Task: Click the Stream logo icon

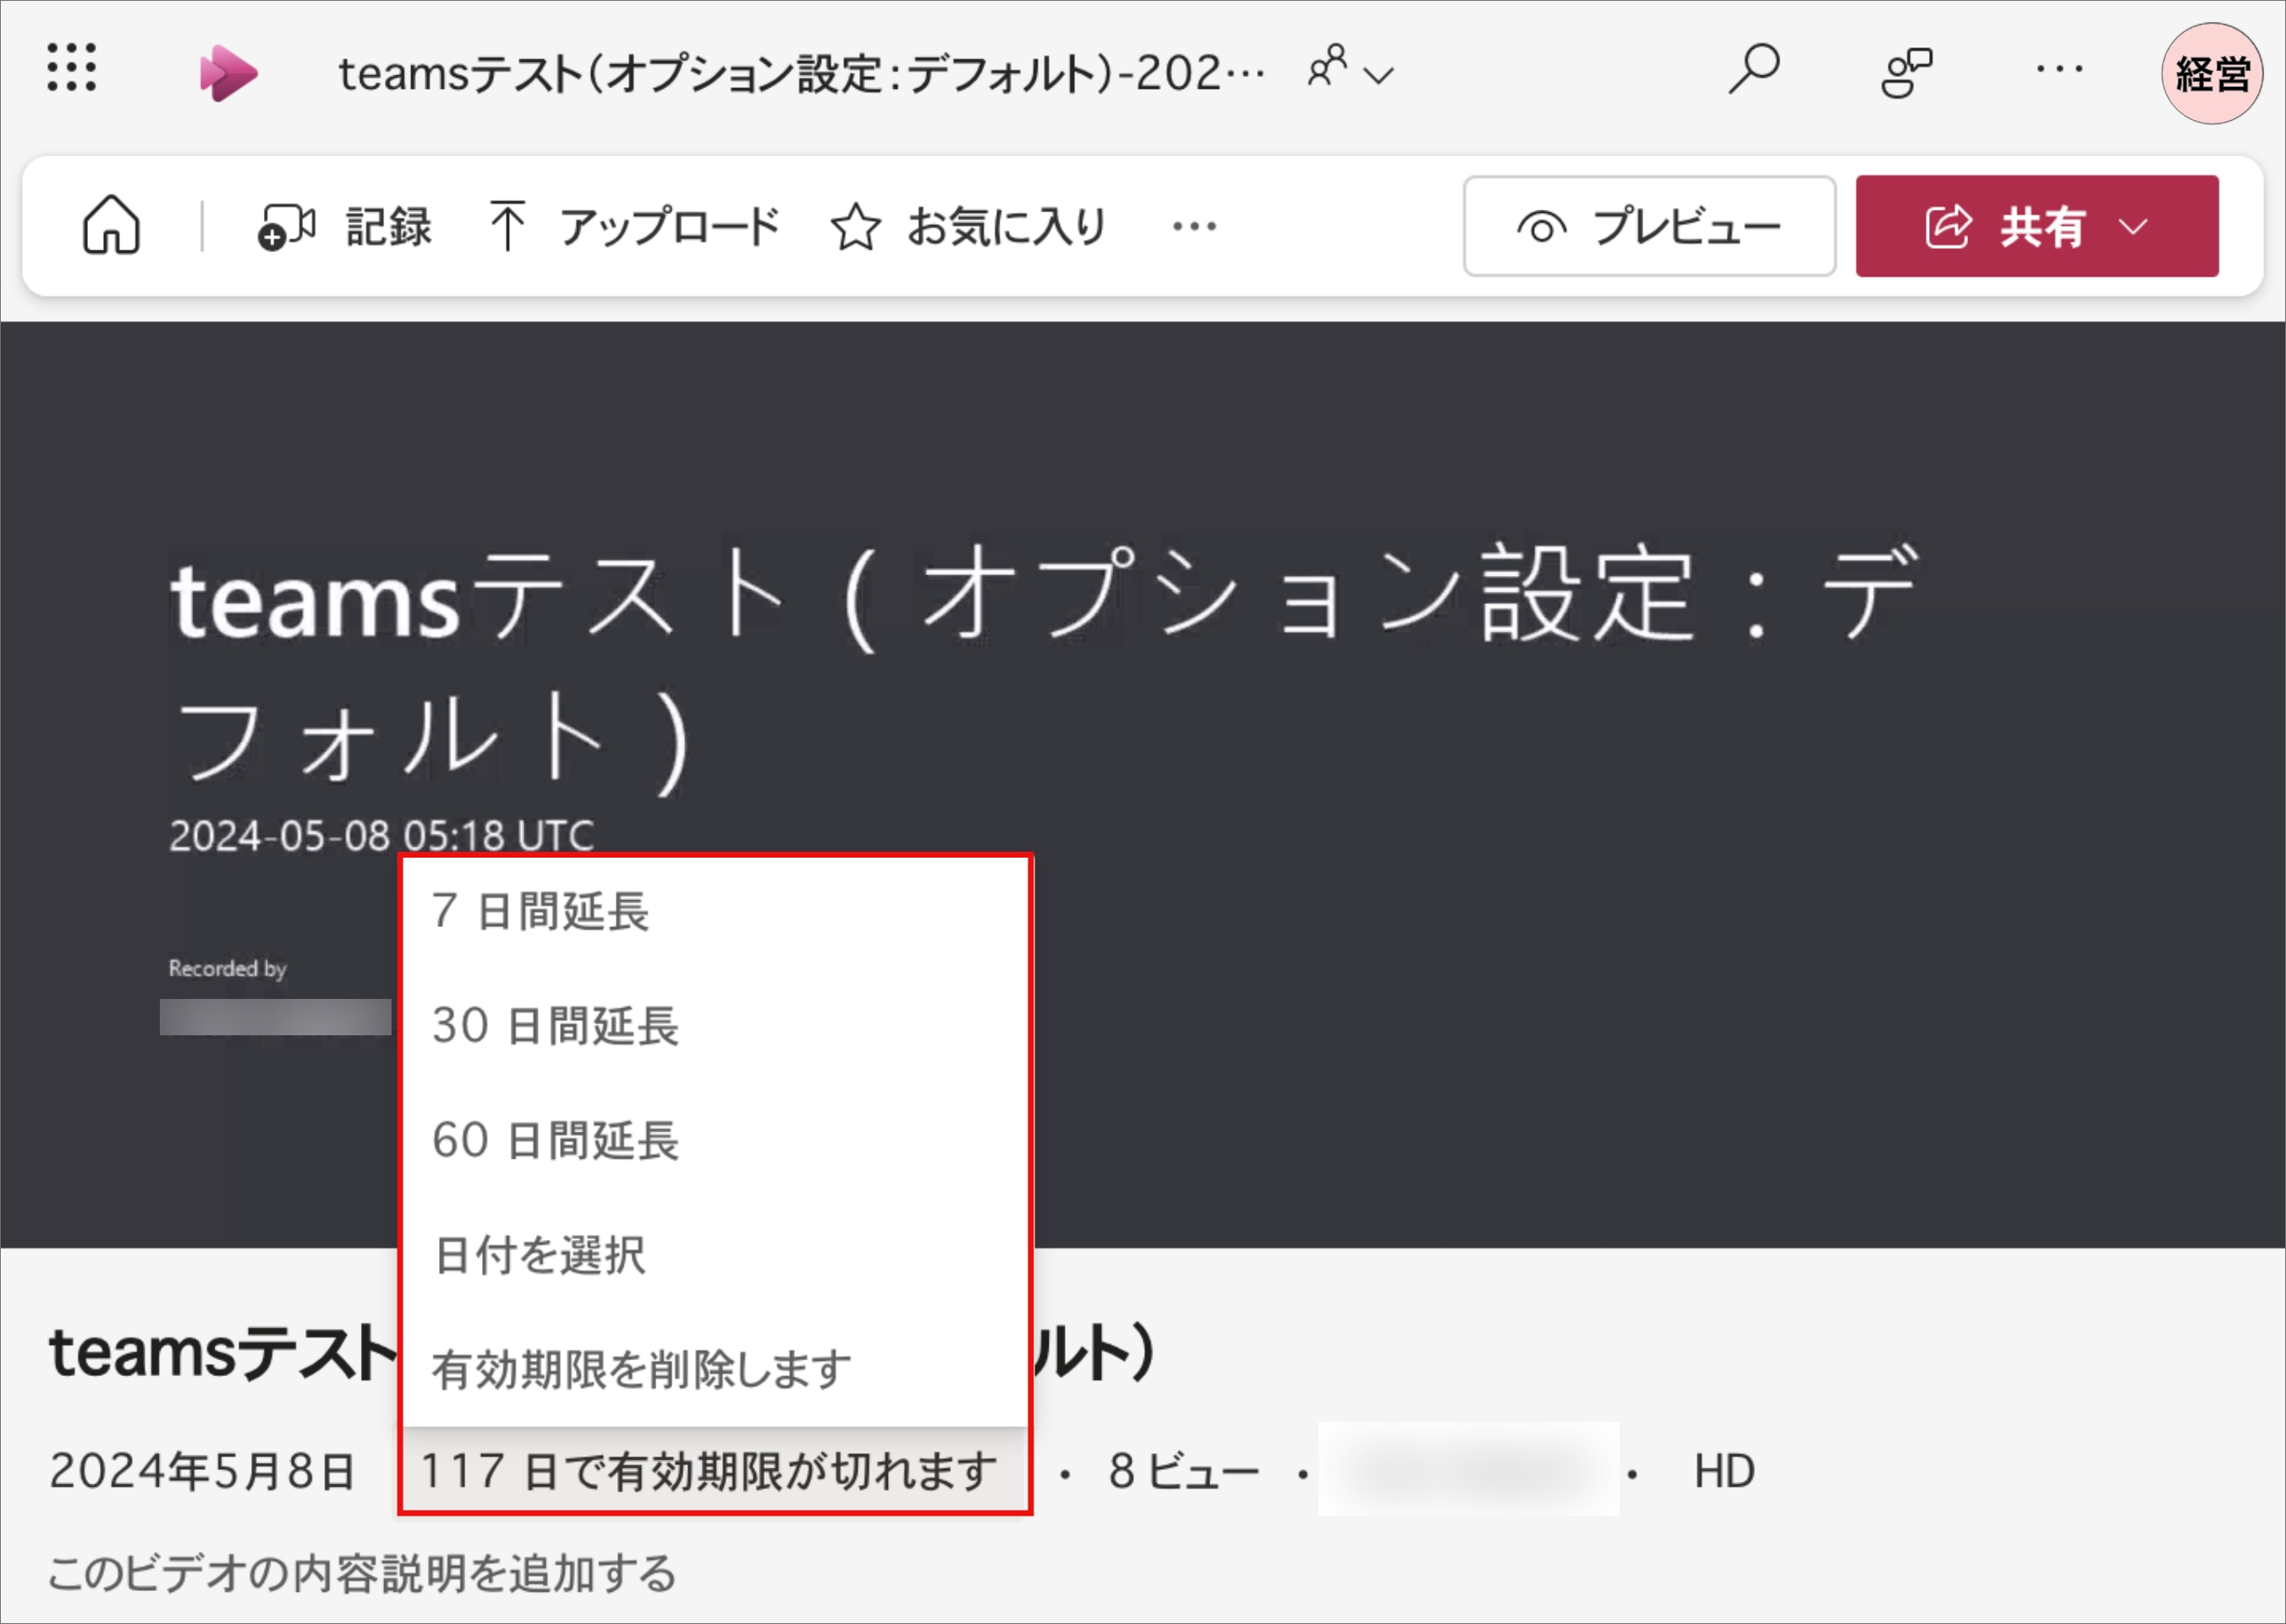Action: pyautogui.click(x=228, y=73)
